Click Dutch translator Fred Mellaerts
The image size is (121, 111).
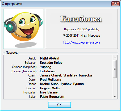51,80
